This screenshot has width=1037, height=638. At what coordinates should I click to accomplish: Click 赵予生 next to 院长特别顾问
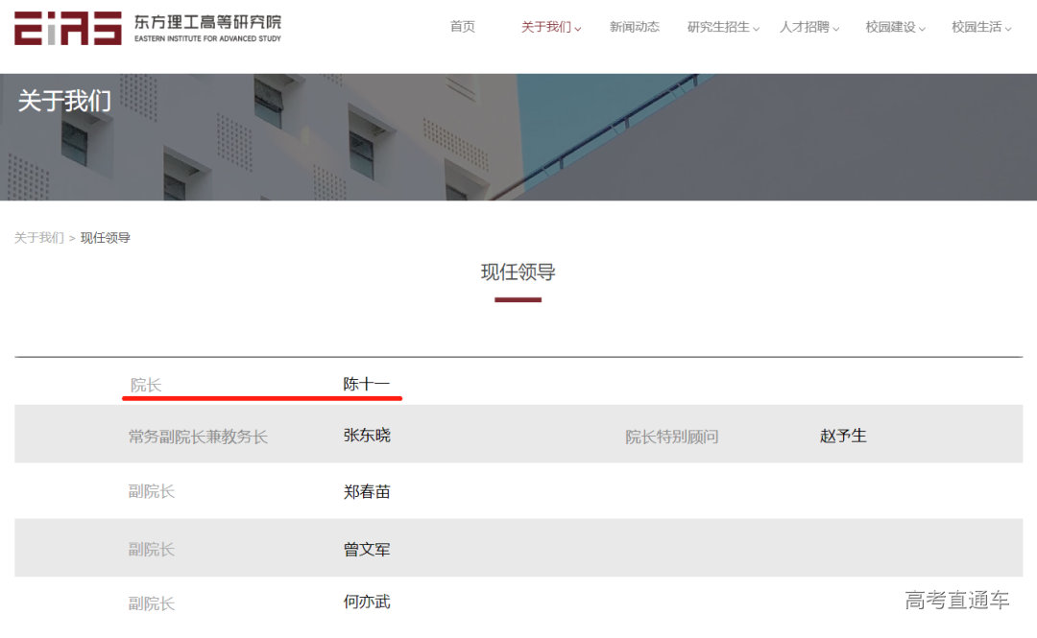pos(845,435)
